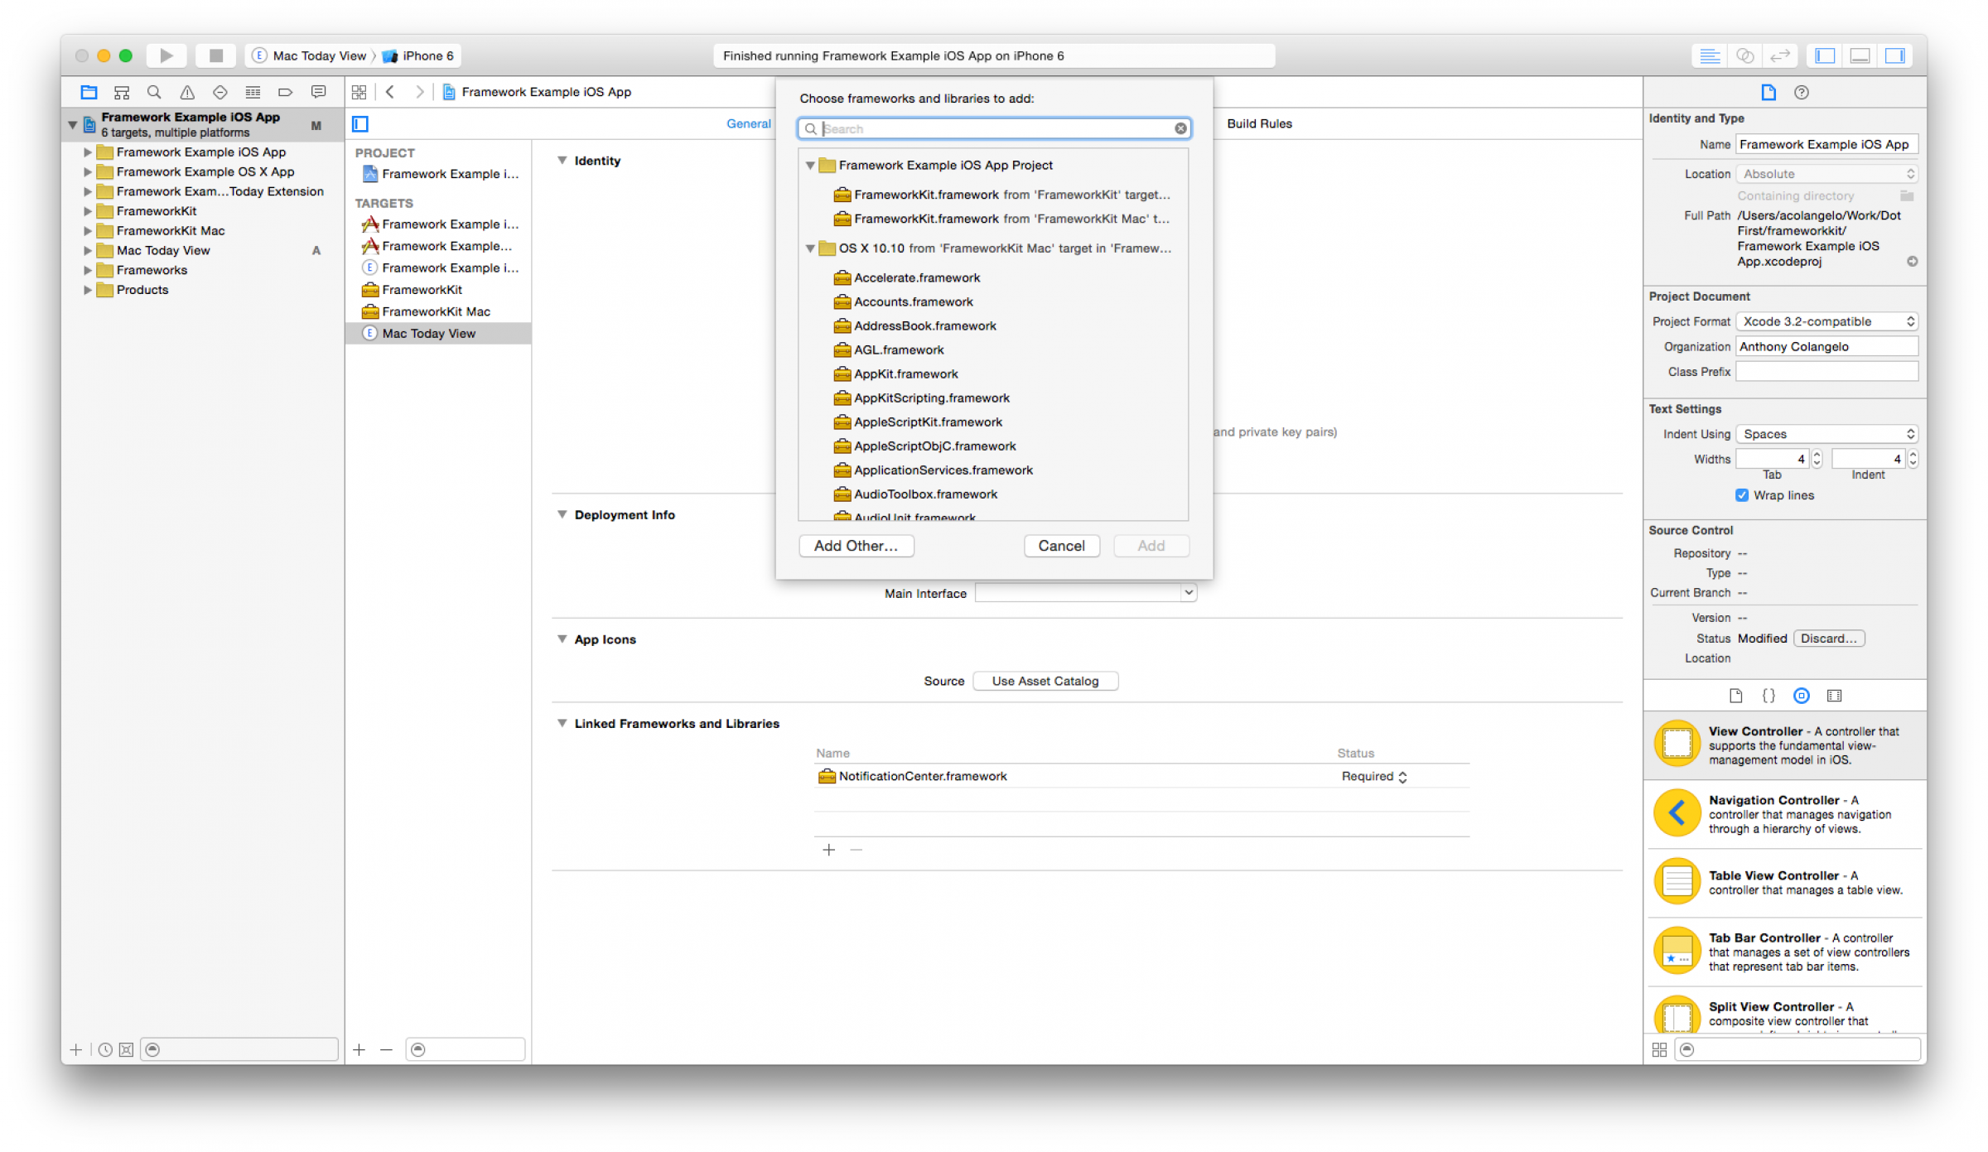This screenshot has width=1988, height=1152.
Task: Enable the Wrap lines checkbox
Action: click(1742, 495)
